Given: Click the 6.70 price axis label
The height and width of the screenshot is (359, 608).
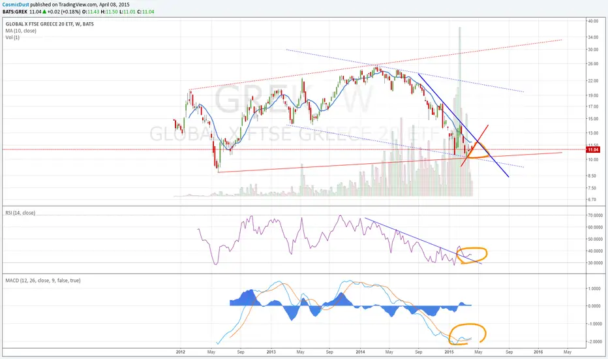Looking at the screenshot, I should click(592, 199).
